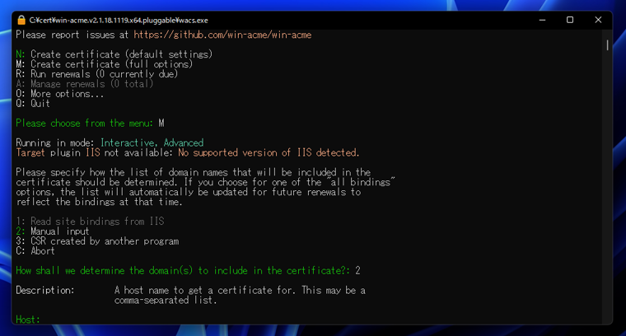Image resolution: width=626 pixels, height=336 pixels.
Task: Click the vertical scrollbar thumb
Action: click(x=608, y=45)
